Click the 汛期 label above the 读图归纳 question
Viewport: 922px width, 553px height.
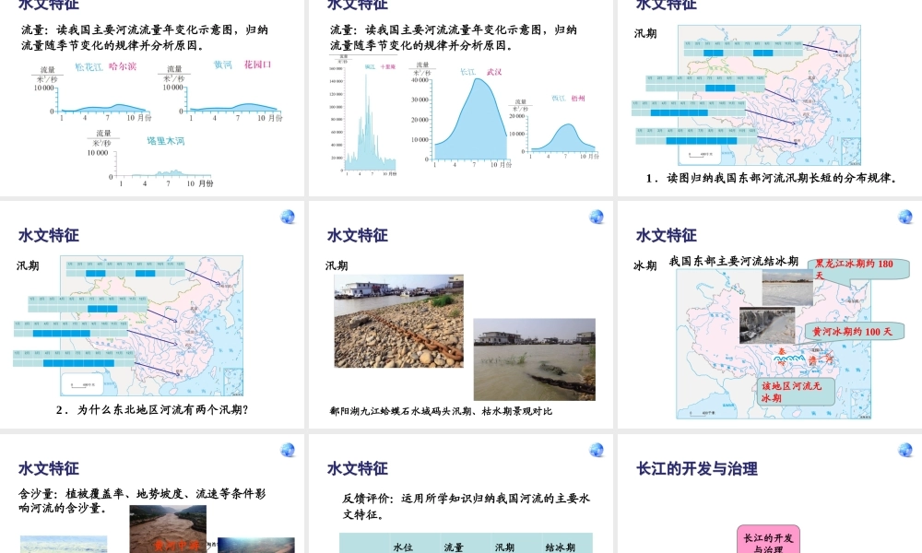pyautogui.click(x=645, y=33)
